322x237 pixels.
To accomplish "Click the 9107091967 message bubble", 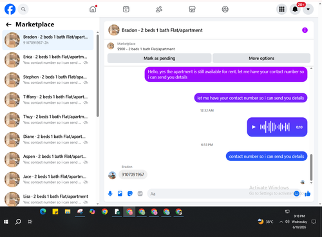I will [x=133, y=175].
